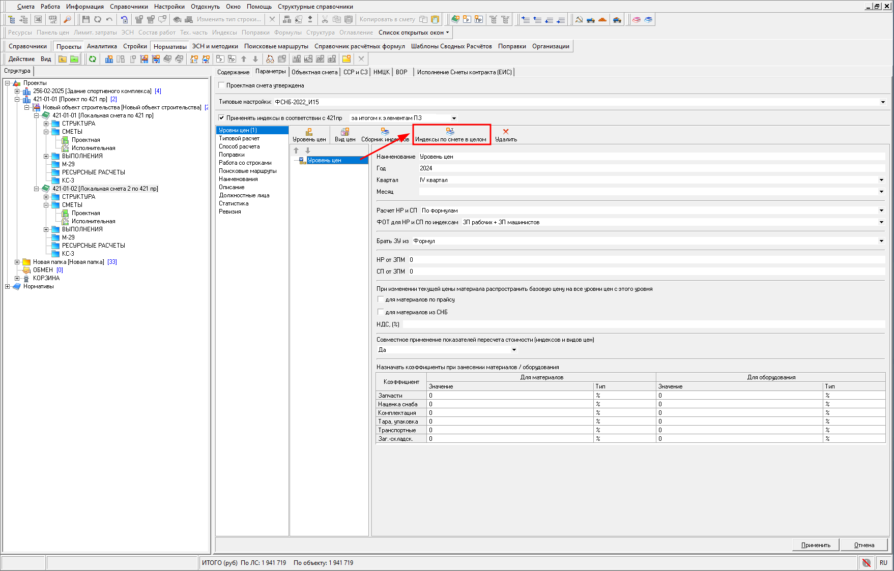Open the 'Расчет НР и СП' dropdown
Viewport: 894px width, 571px height.
[x=881, y=211]
